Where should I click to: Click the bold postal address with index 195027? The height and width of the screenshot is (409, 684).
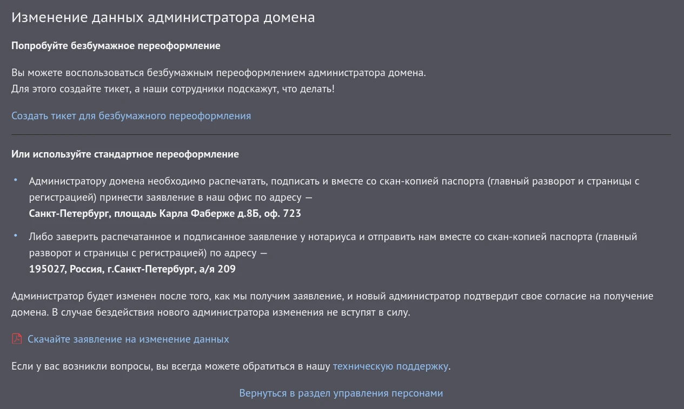[x=132, y=269]
